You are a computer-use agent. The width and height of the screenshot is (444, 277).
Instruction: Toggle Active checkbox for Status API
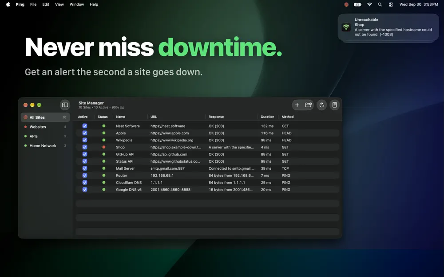[x=85, y=161]
